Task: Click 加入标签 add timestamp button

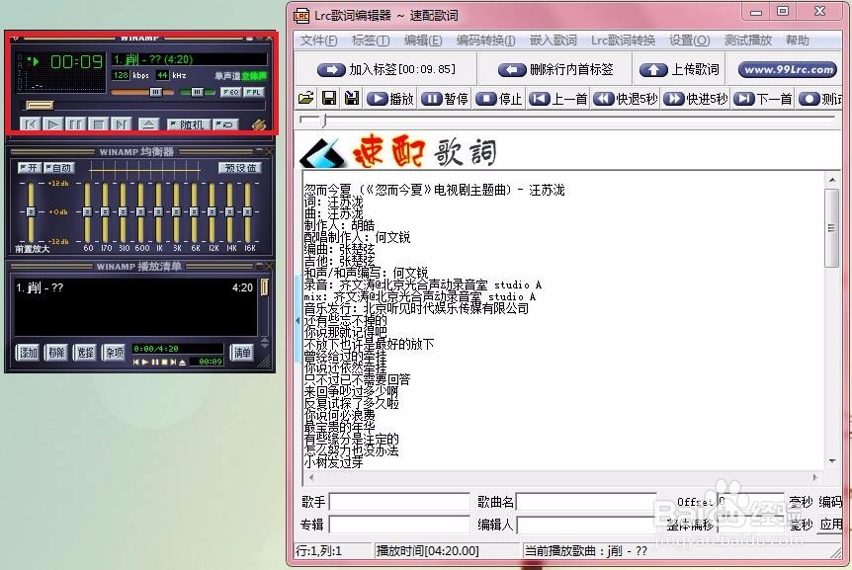Action: coord(386,69)
